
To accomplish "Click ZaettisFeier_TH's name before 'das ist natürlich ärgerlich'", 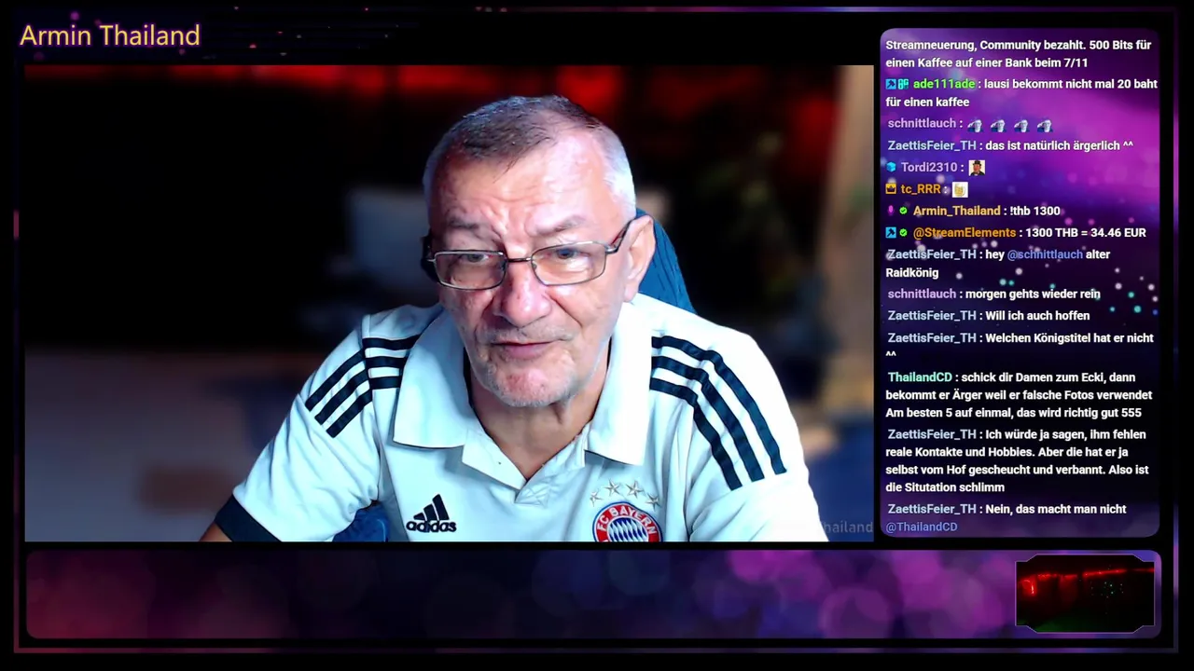I will [932, 146].
